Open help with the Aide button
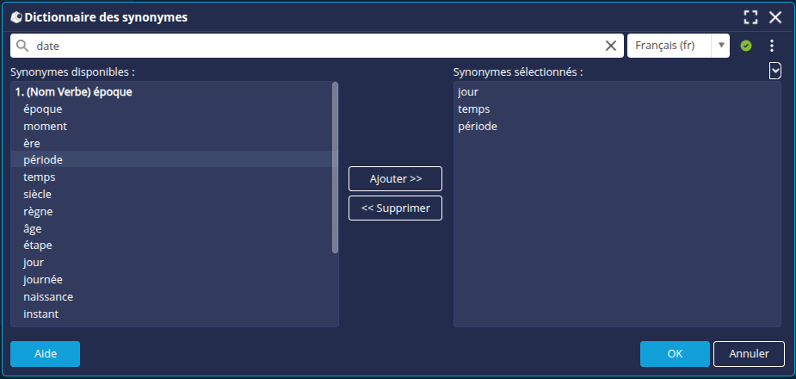Image resolution: width=796 pixels, height=379 pixels. (45, 354)
